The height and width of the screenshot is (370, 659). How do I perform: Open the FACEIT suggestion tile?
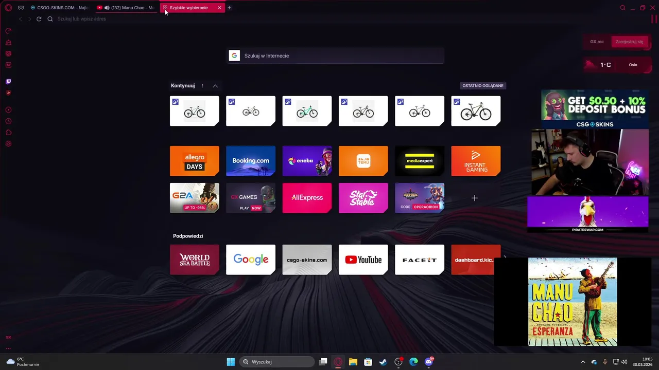tap(420, 260)
